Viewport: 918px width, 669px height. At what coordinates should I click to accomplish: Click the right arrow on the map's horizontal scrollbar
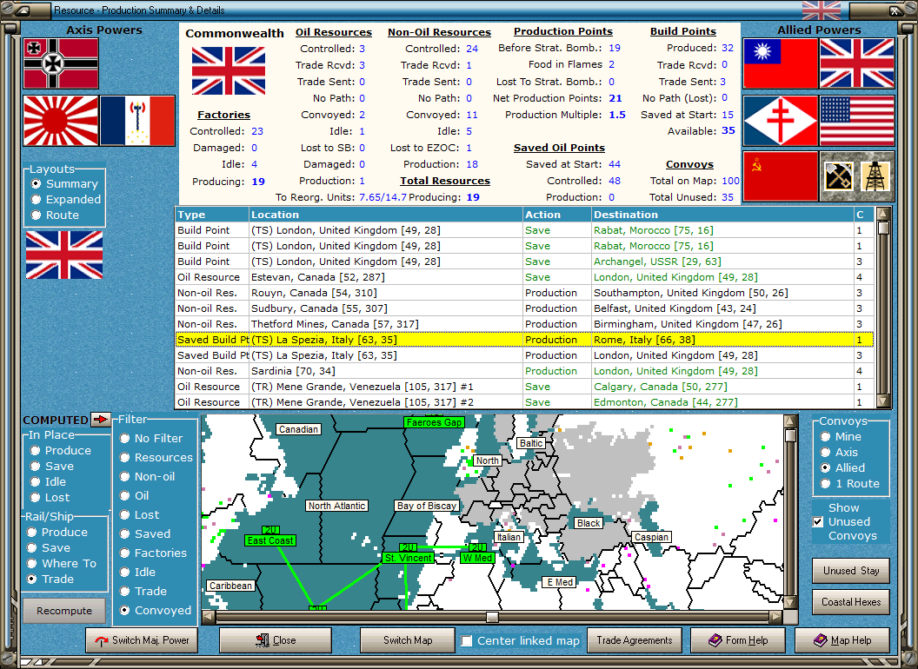(x=775, y=617)
